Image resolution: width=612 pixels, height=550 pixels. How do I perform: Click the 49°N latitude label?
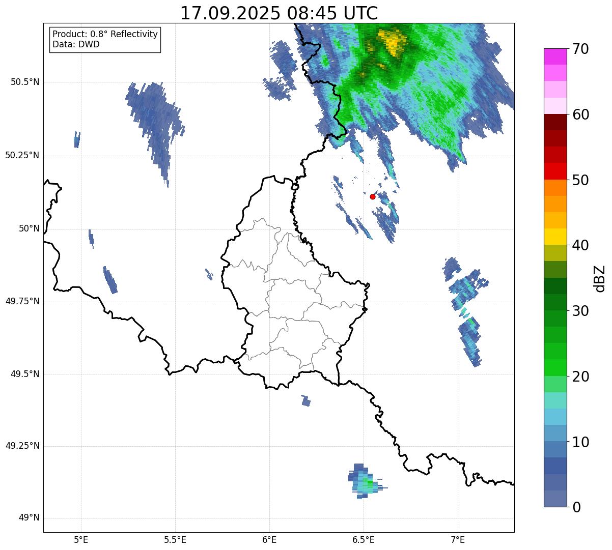point(29,518)
